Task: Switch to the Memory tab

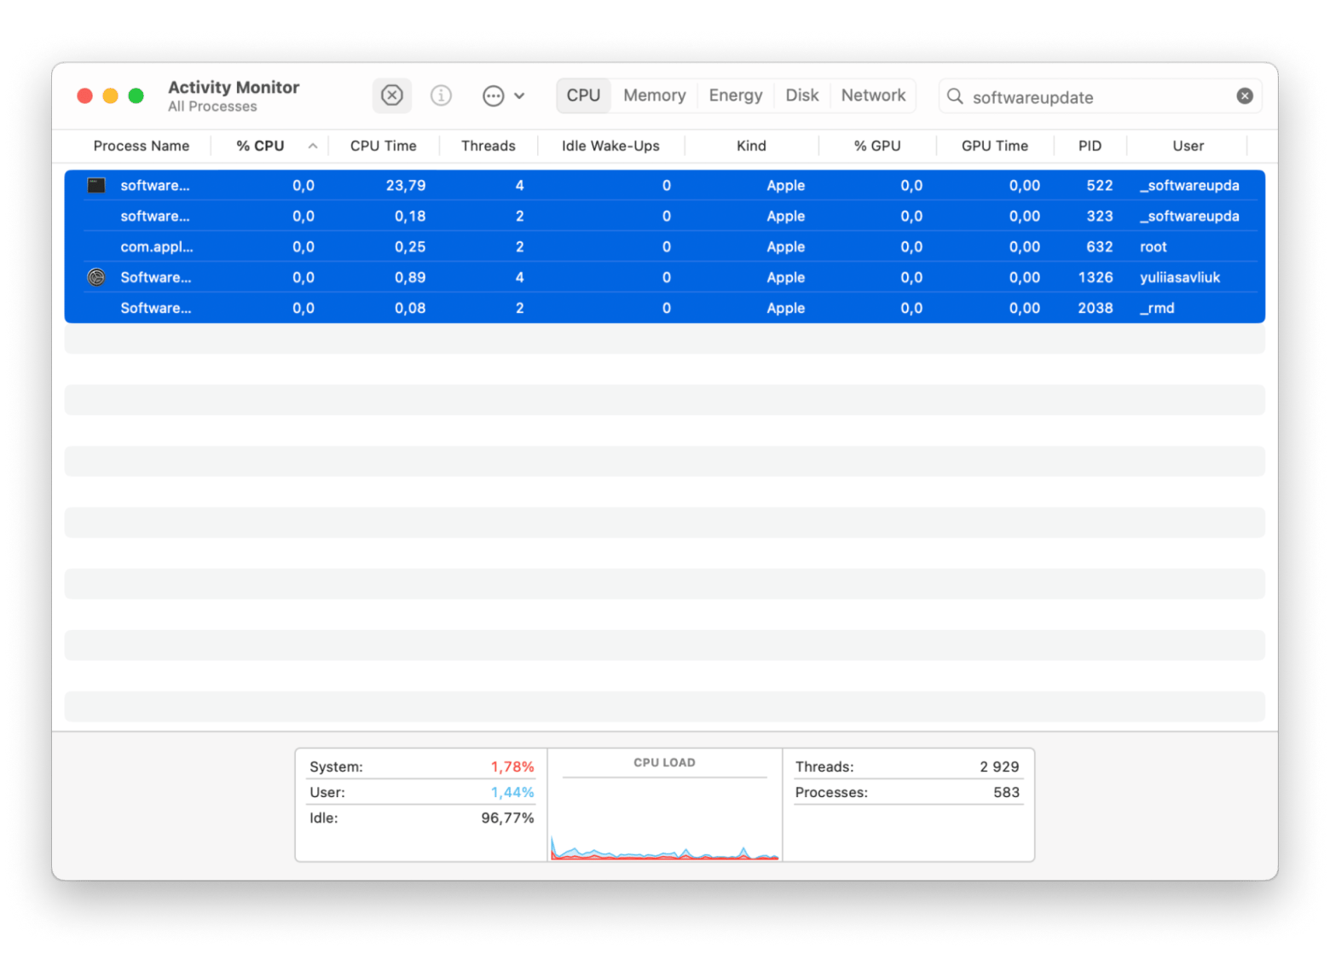Action: point(654,95)
